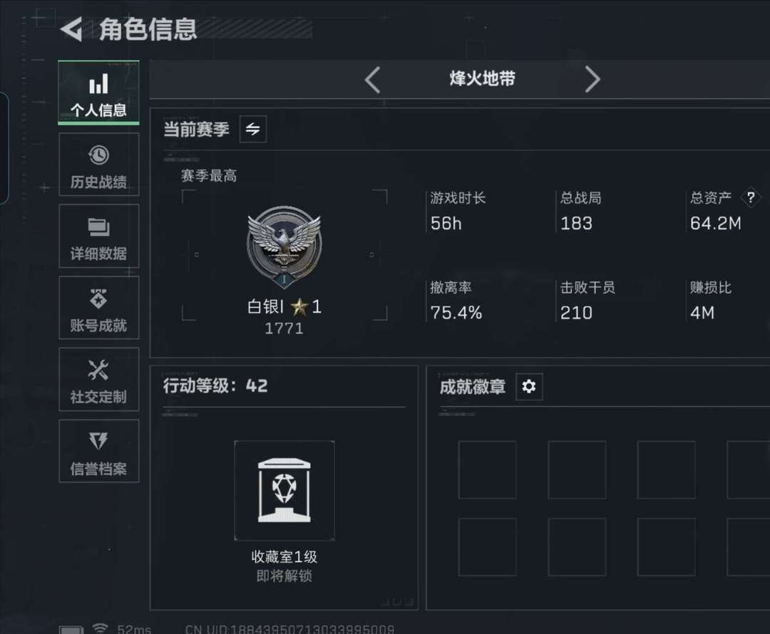Open the 个人信息 sidebar tab
Image resolution: width=770 pixels, height=634 pixels.
click(x=98, y=93)
